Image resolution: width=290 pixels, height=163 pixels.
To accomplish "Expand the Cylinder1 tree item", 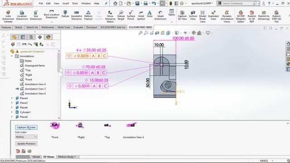I will coord(12,112).
